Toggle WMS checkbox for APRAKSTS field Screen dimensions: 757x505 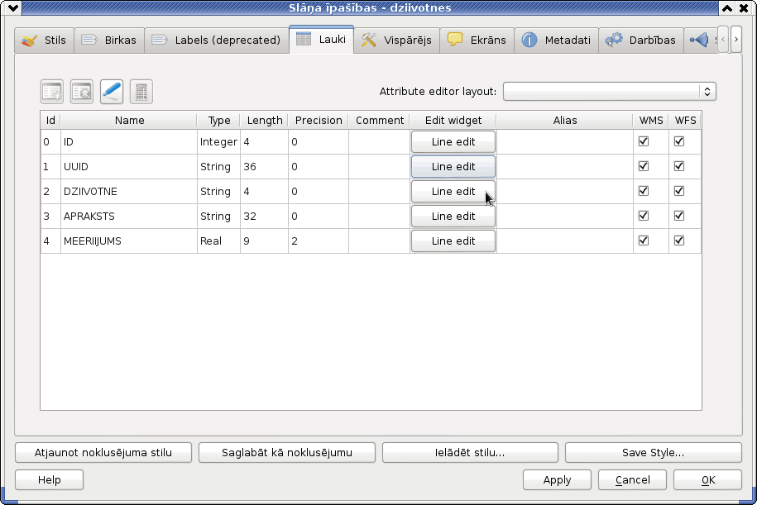tap(644, 216)
